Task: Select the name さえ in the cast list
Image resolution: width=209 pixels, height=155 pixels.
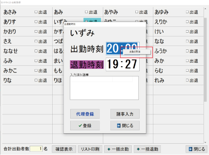Action: pyautogui.click(x=8, y=41)
